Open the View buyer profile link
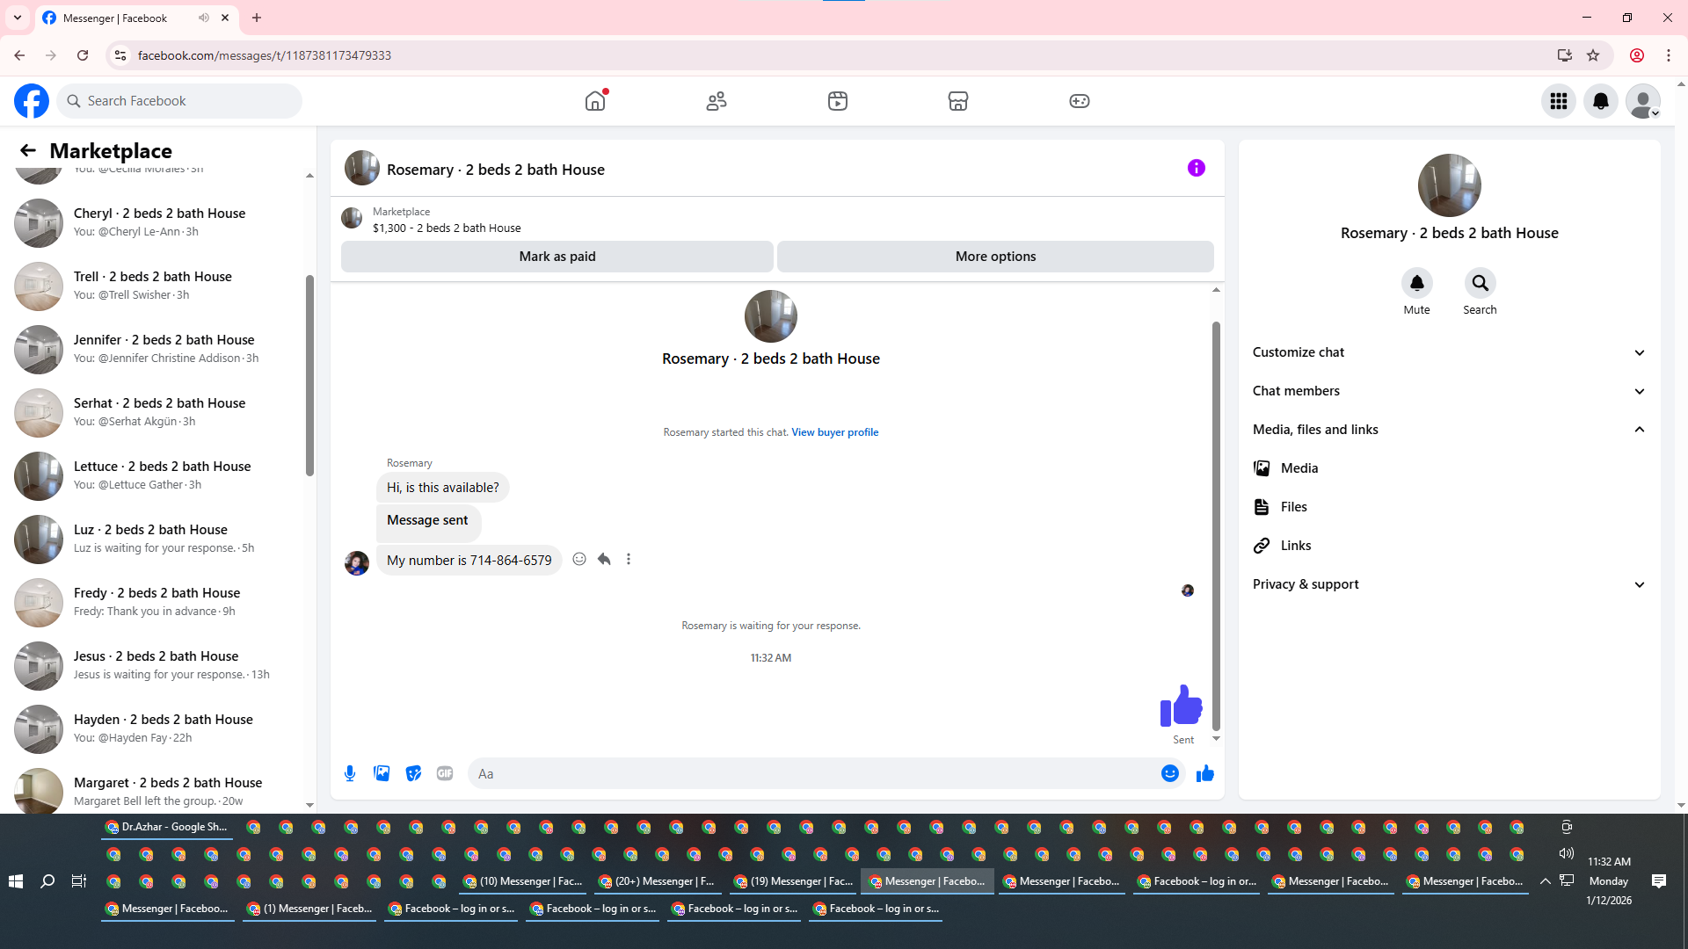This screenshot has width=1688, height=949. point(834,432)
